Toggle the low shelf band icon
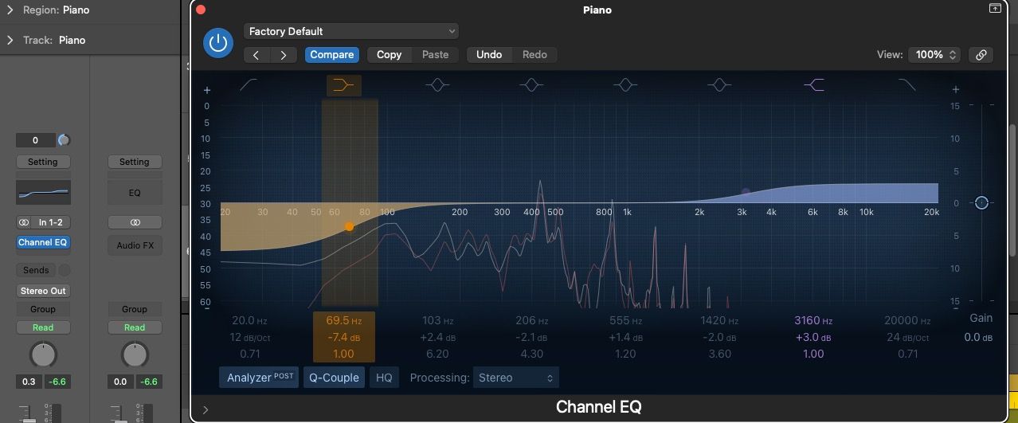 (343, 85)
